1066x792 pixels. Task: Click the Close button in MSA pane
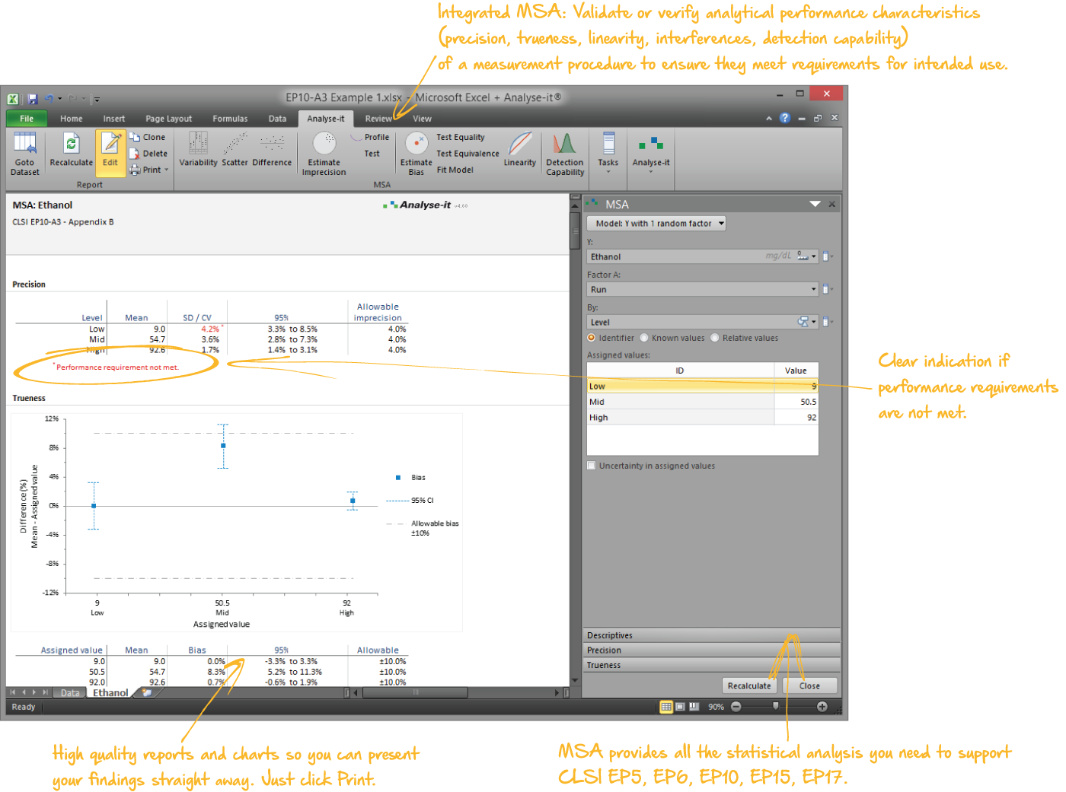[x=809, y=685]
